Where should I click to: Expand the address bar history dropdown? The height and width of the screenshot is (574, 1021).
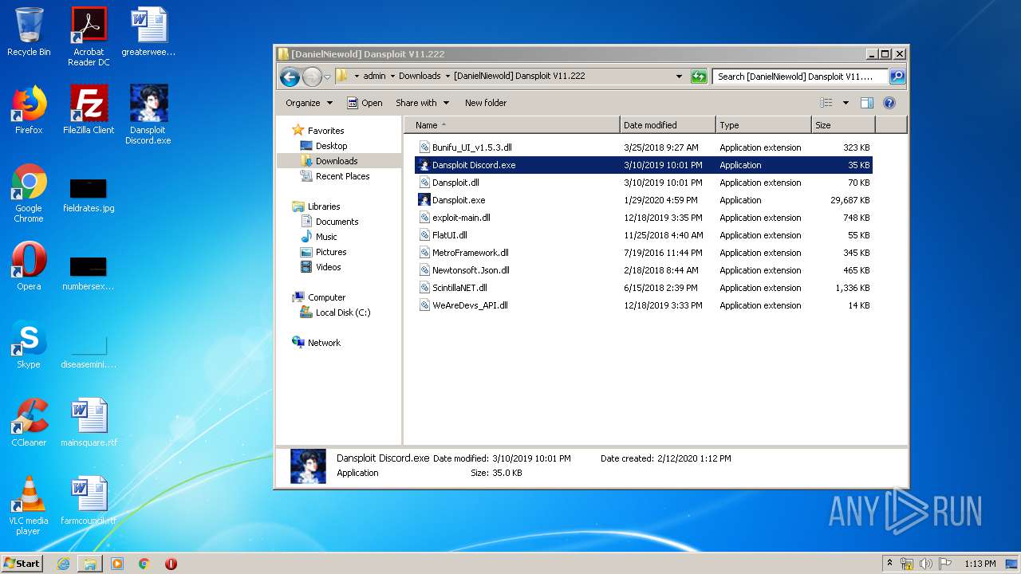pos(679,77)
